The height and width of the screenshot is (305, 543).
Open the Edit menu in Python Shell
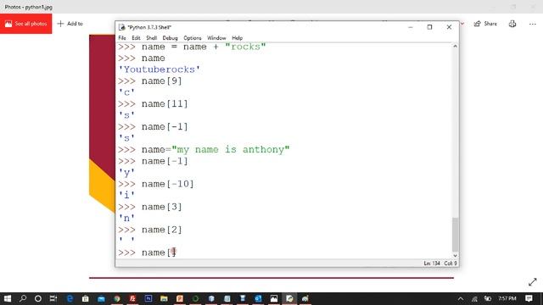pos(136,37)
